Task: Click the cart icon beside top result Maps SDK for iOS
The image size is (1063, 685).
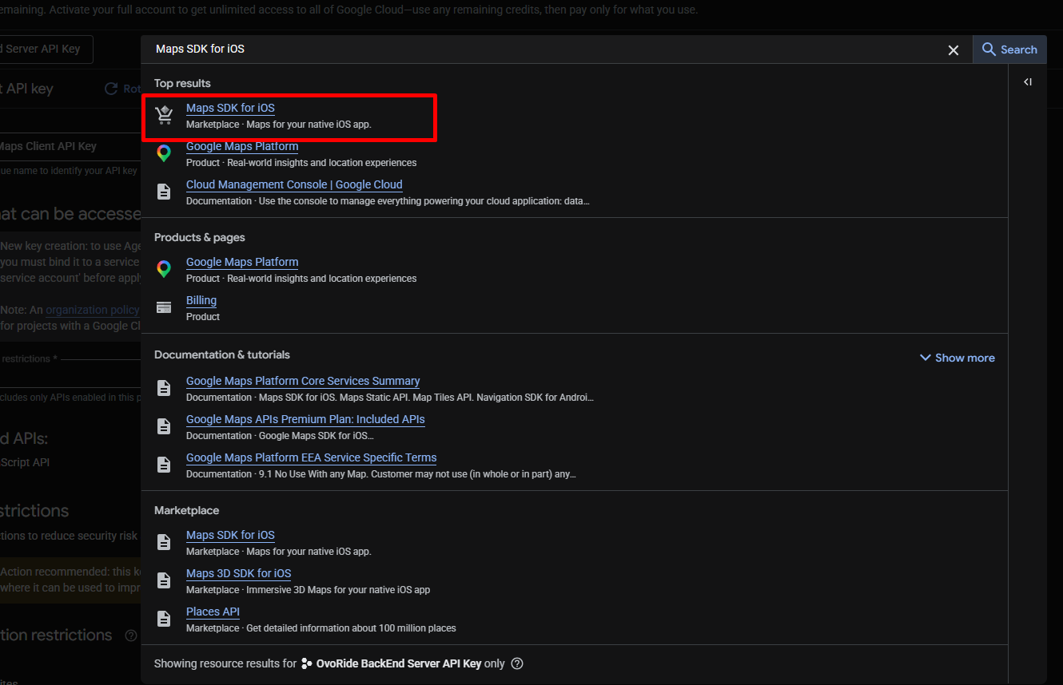Action: (x=164, y=115)
